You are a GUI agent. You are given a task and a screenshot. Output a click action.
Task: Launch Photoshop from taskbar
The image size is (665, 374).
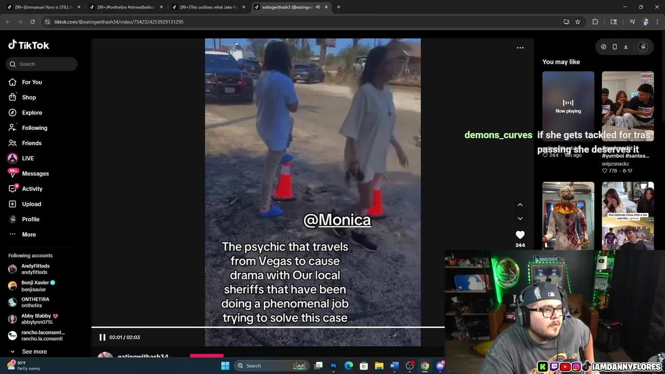pyautogui.click(x=334, y=366)
